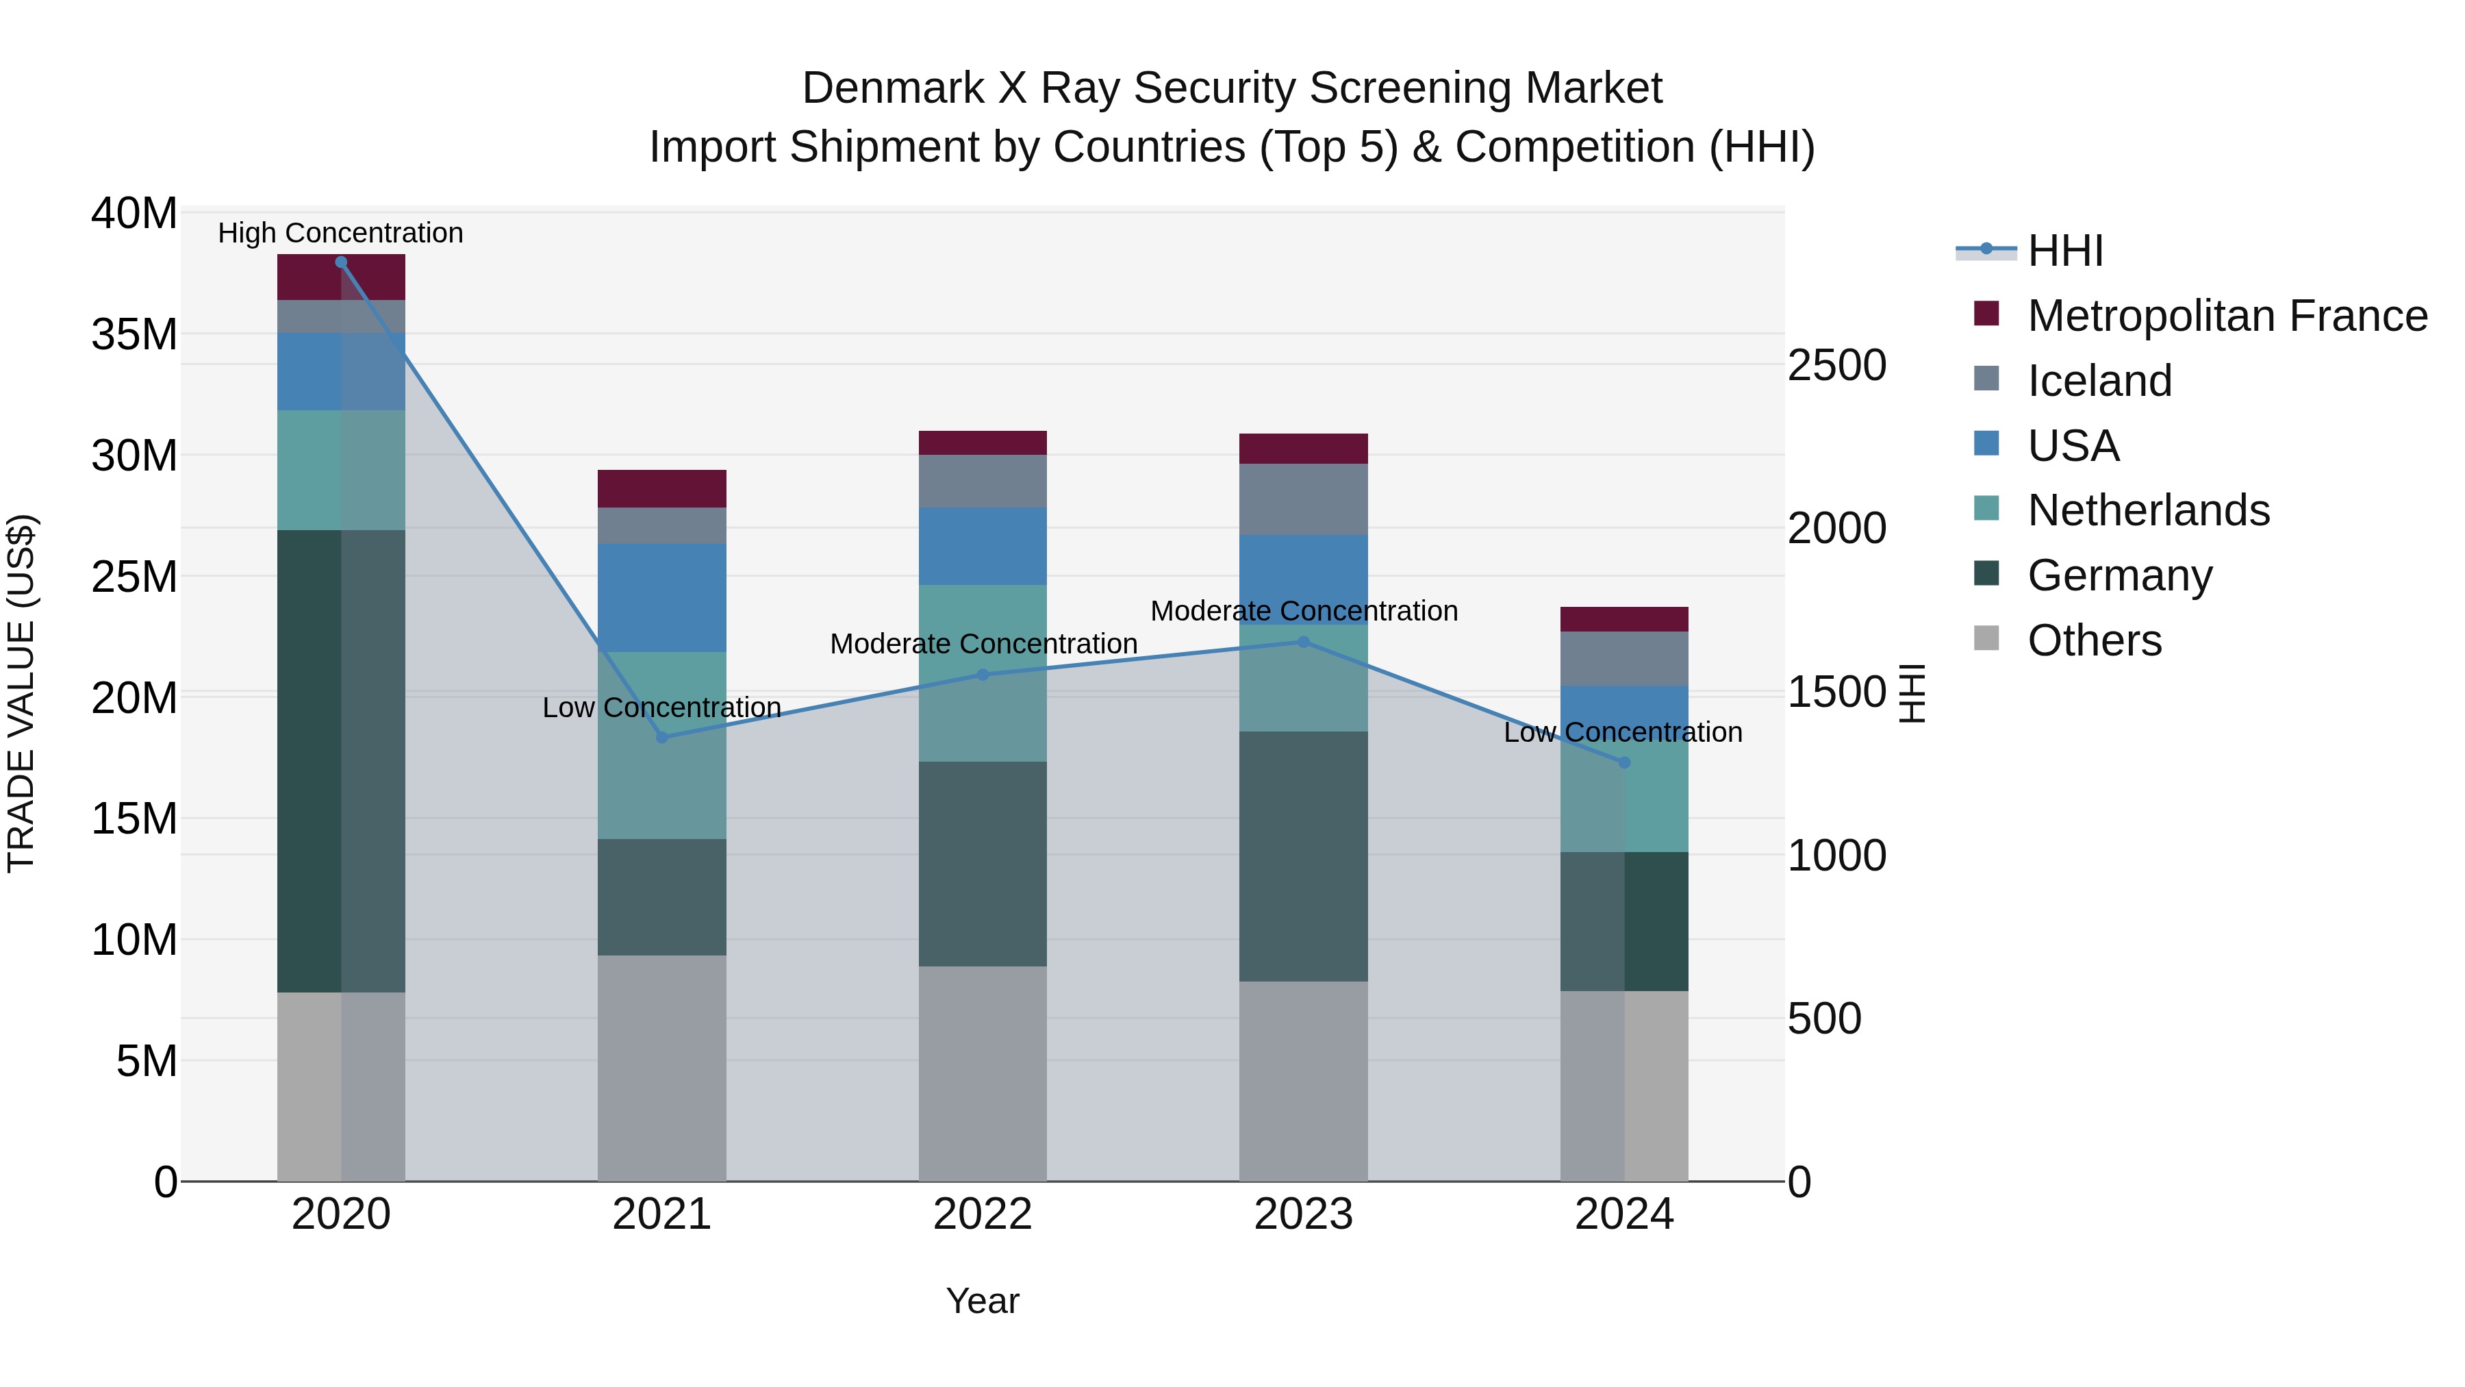Screen dimensions: 2465x1387
Task: Click the Metropolitan France color swatch
Action: 1986,313
